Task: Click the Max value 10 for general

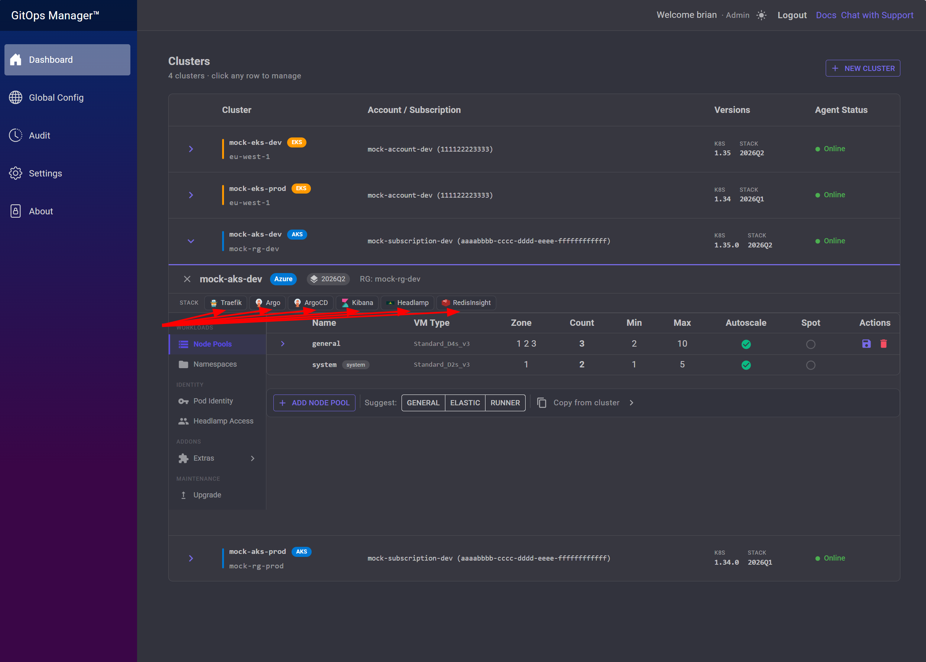Action: pos(682,344)
